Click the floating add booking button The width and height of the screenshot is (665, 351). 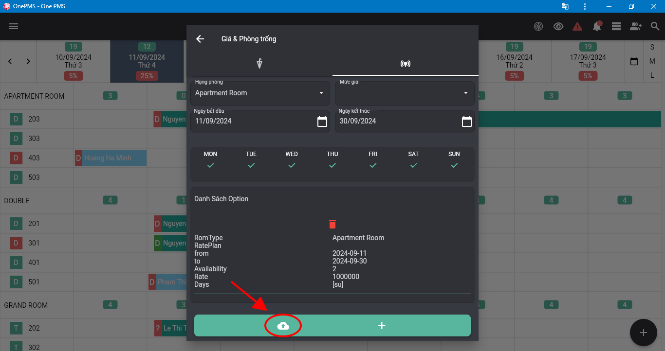click(x=644, y=333)
